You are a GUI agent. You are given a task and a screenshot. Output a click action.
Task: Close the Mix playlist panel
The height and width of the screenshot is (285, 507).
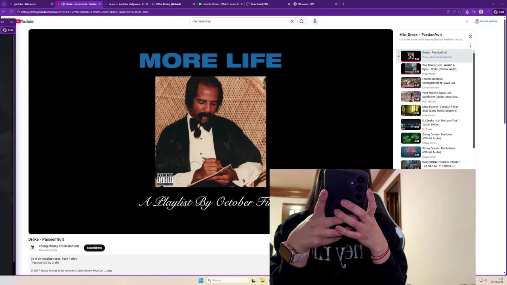point(470,36)
